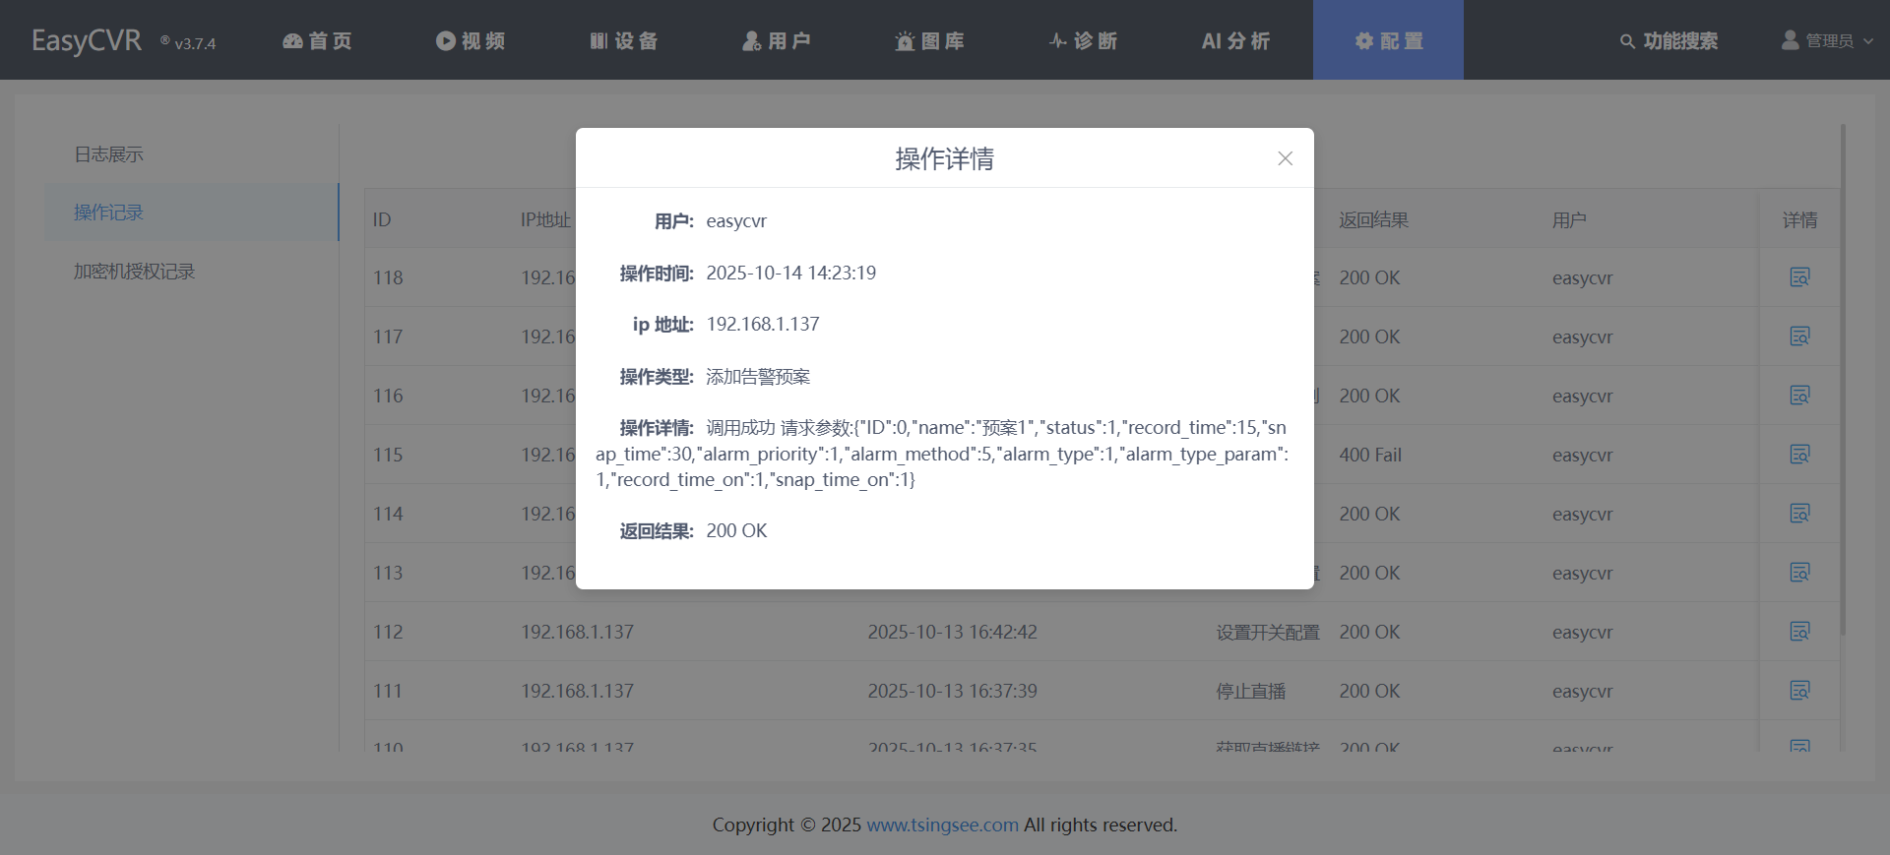1890x855 pixels.
Task: View details icon for log row 116
Action: coord(1799,396)
